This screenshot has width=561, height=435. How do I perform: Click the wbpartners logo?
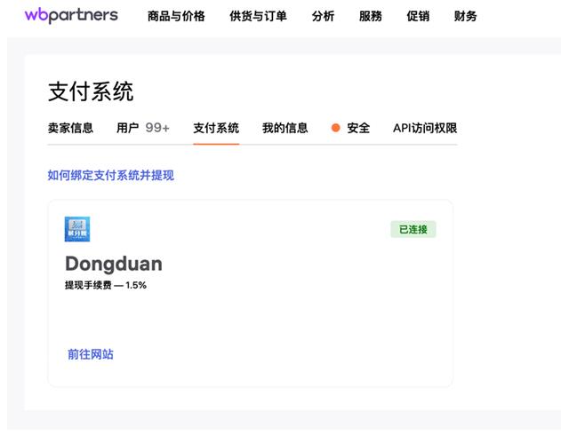[71, 15]
